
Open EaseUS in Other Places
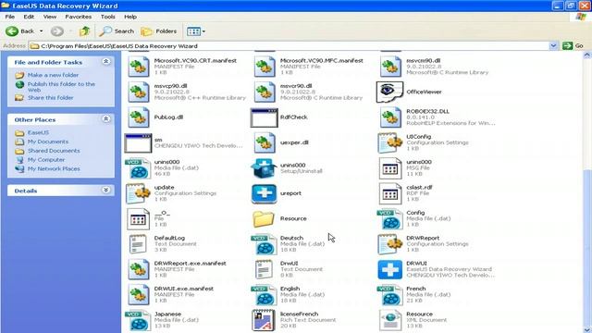click(38, 133)
